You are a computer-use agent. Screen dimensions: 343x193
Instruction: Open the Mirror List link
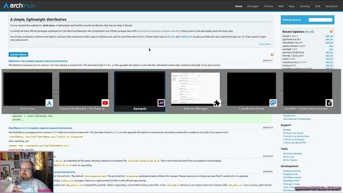[x=288, y=157]
